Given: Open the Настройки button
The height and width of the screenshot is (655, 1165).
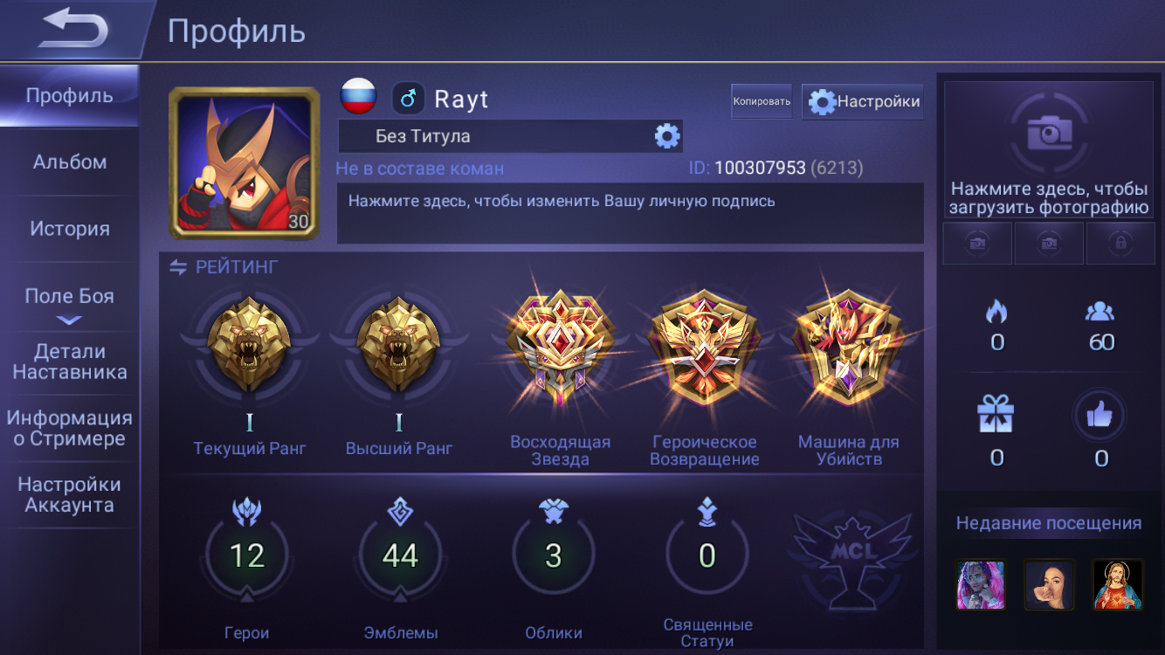Looking at the screenshot, I should click(863, 101).
